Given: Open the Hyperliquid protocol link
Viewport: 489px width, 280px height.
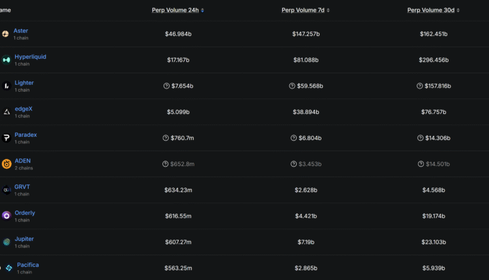Looking at the screenshot, I should pyautogui.click(x=30, y=57).
